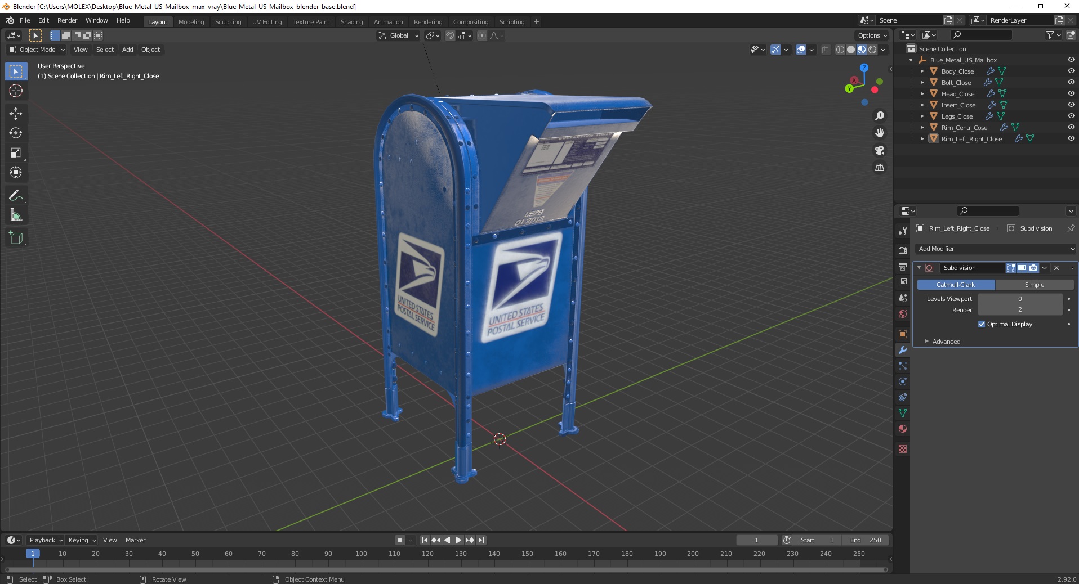Open Texture properties tab
The image size is (1079, 584).
click(x=903, y=449)
